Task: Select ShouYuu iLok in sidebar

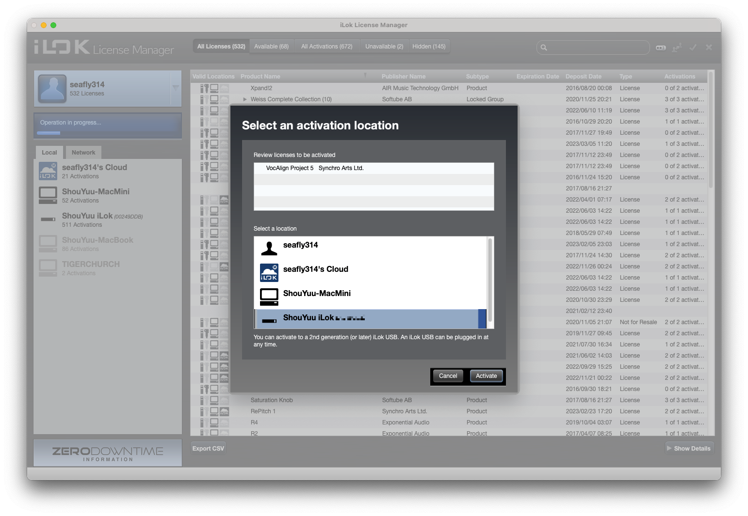Action: tap(108, 220)
